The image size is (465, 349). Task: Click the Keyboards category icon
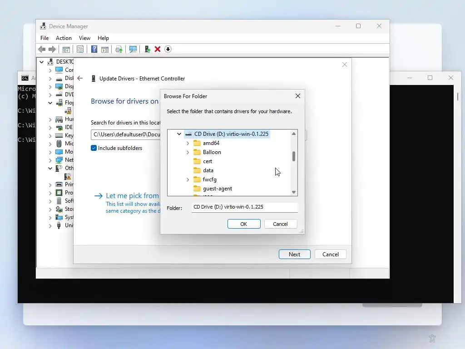[x=59, y=135]
